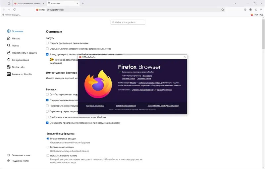
Task: Expand the list all tabs chevron
Action: pos(235,3)
